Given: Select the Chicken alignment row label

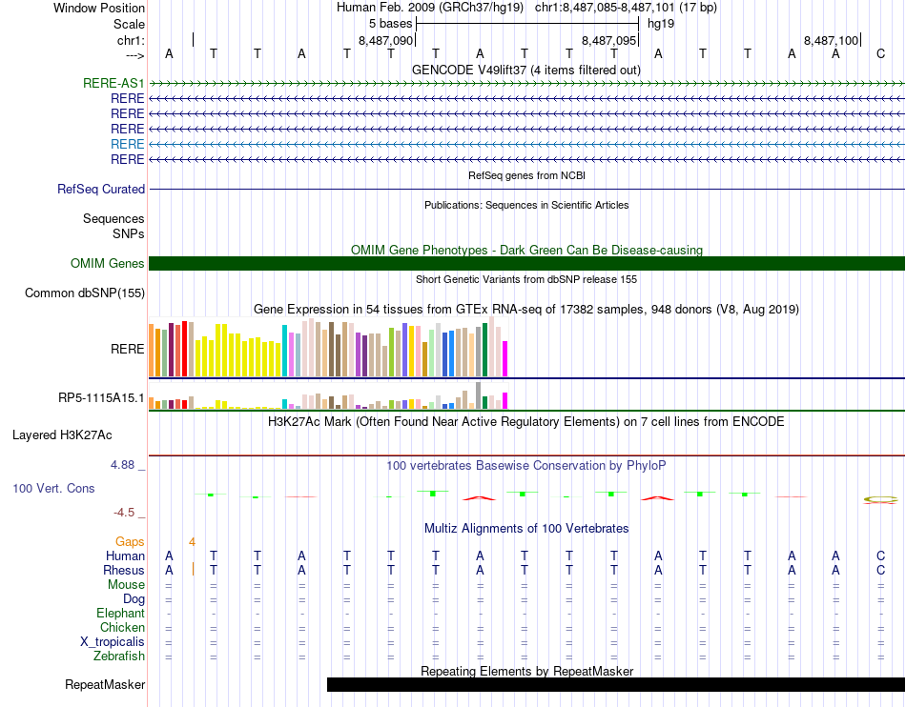Looking at the screenshot, I should 122,627.
